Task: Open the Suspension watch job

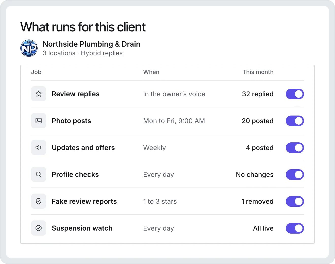Action: coord(82,228)
